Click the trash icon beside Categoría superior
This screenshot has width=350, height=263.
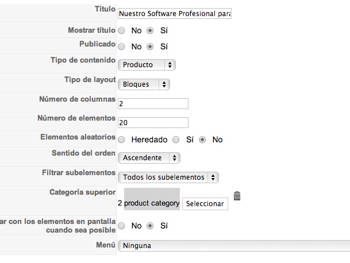tap(237, 196)
